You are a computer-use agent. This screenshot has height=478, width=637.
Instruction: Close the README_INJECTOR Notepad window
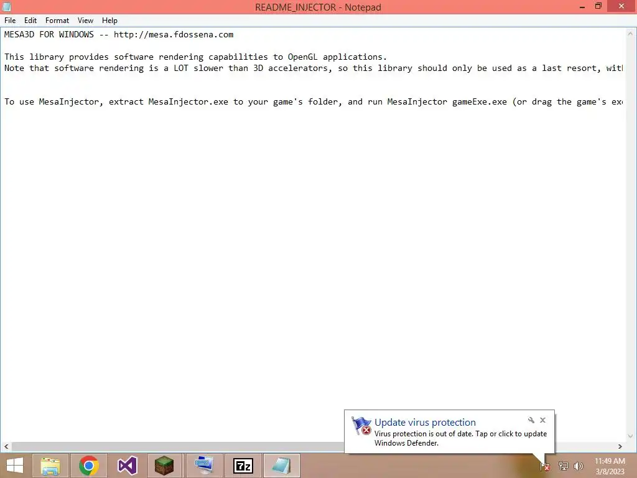621,6
